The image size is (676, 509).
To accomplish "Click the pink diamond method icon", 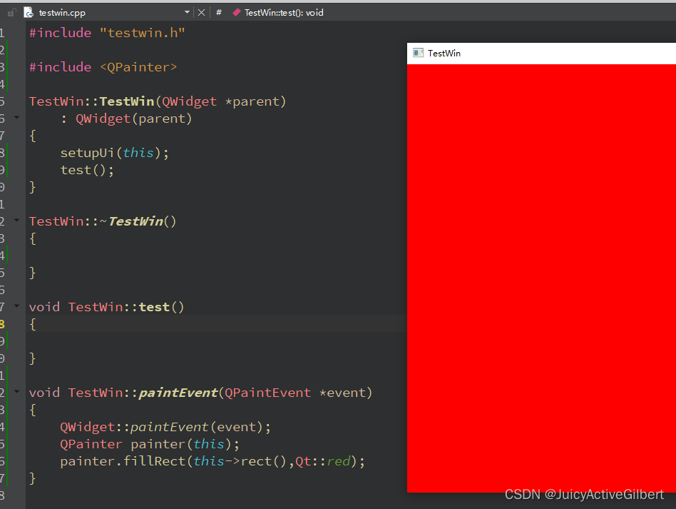I will click(x=236, y=13).
